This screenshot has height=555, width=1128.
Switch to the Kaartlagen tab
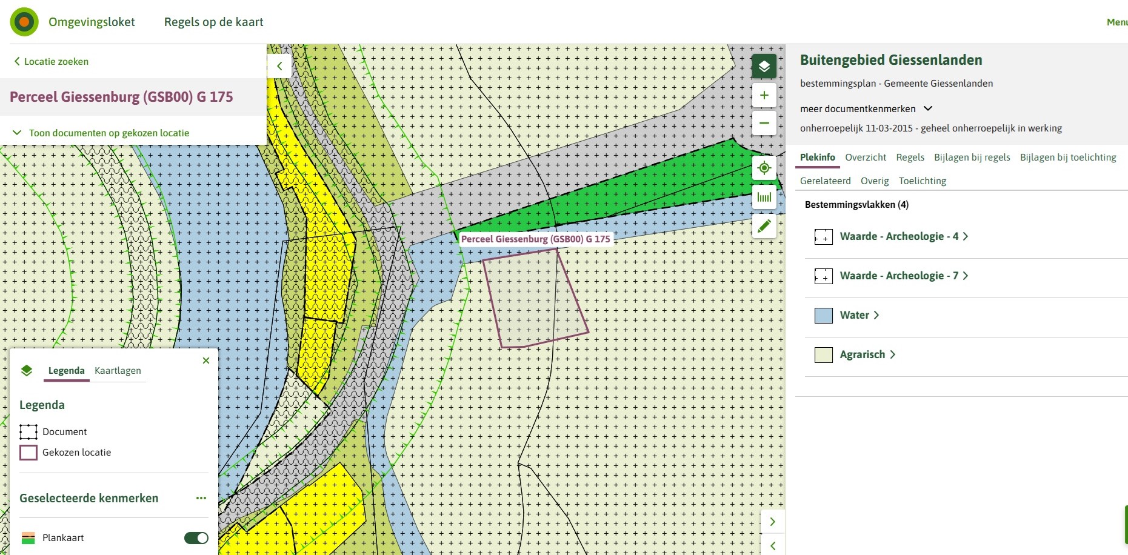click(118, 371)
